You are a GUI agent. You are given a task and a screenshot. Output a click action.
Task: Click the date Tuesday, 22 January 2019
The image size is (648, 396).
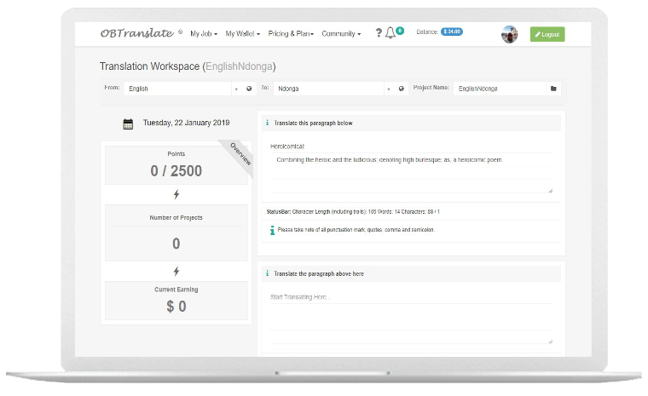(x=186, y=123)
